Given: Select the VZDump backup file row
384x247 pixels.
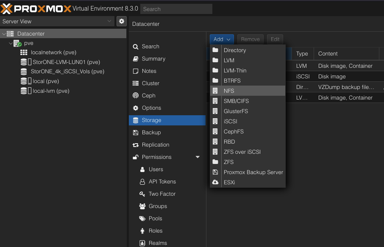Looking at the screenshot, I should (x=334, y=87).
